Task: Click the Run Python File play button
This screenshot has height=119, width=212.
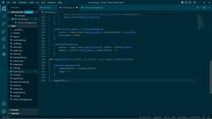Action: click(x=198, y=8)
